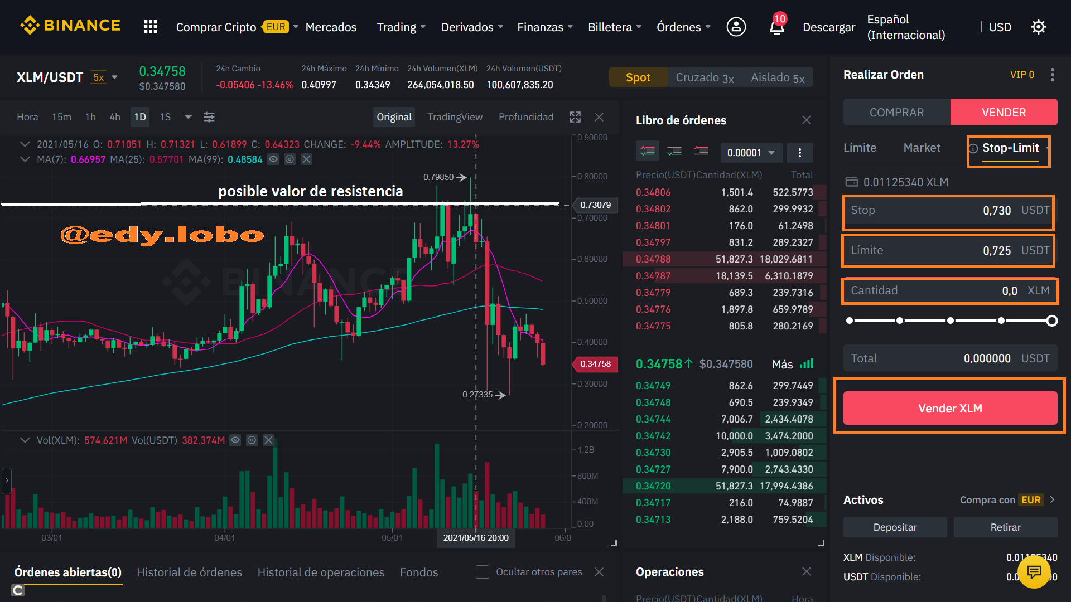Close the Libro de órdenes panel

click(x=807, y=120)
